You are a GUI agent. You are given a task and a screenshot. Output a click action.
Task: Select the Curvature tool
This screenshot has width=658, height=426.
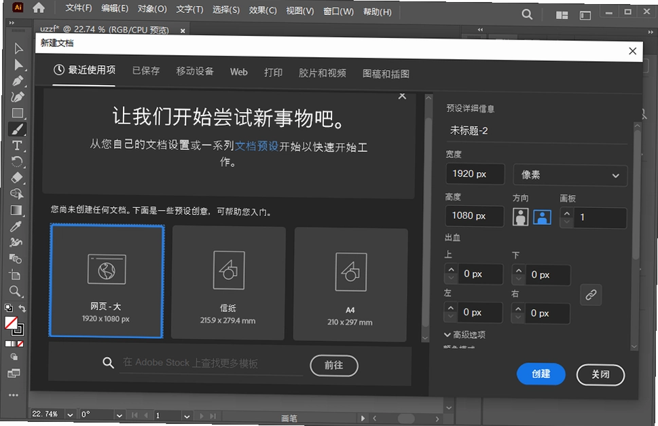[x=18, y=97]
